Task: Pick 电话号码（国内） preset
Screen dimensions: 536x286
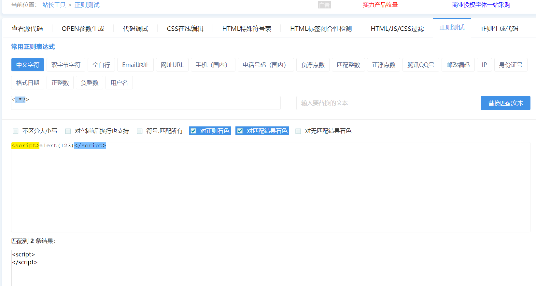Action: 266,65
